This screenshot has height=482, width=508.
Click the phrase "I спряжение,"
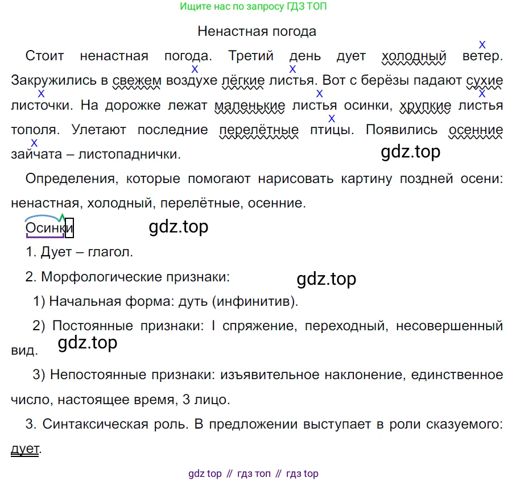[254, 326]
